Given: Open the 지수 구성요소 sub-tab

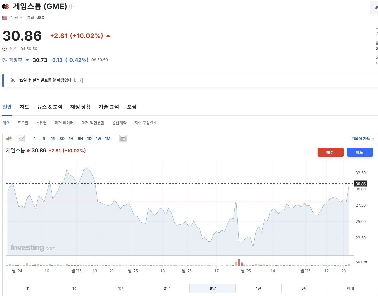Looking at the screenshot, I should click(x=145, y=123).
